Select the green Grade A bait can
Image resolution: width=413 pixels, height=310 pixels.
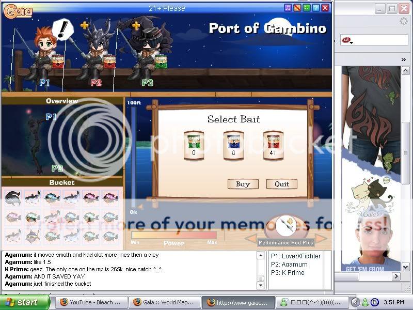click(x=194, y=144)
